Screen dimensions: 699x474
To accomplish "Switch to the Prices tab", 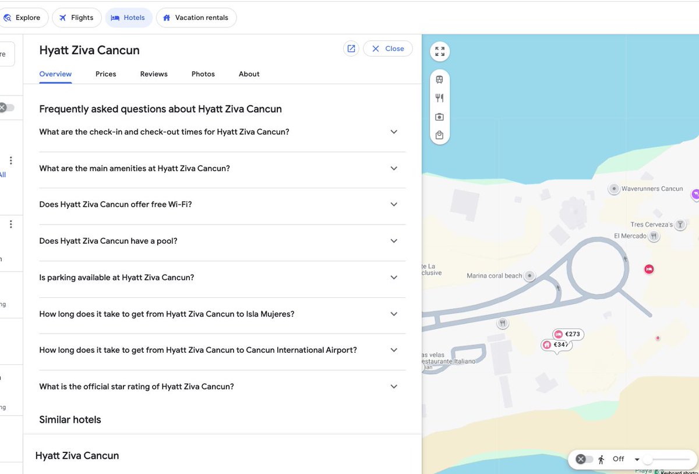I will click(106, 74).
